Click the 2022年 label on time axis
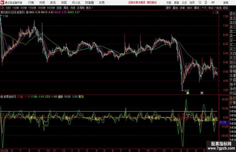This screenshot has width=236, height=152. 4,150
